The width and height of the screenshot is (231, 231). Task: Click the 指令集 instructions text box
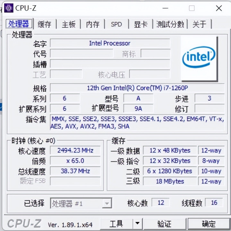pyautogui.click(x=137, y=122)
